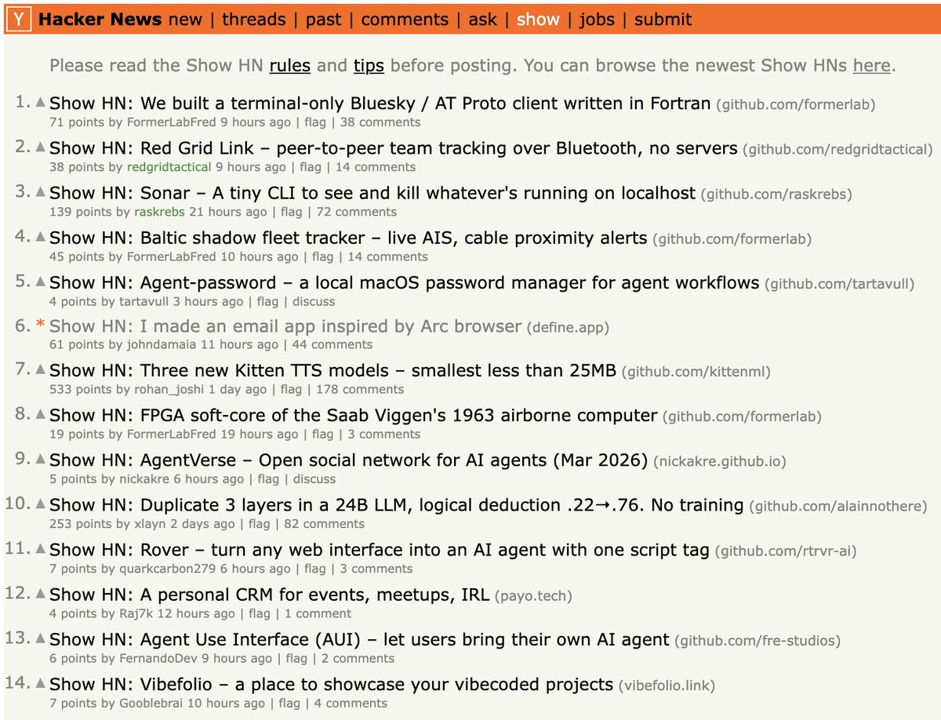Upvote the Duplicate 3 layers LLM story

coord(41,504)
